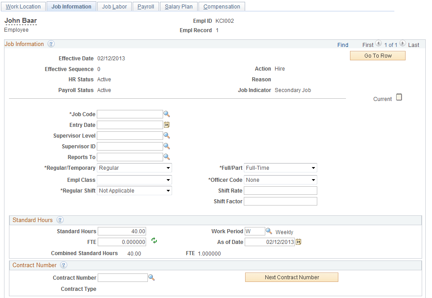This screenshot has height=298, width=432.
Task: Go to the previous row arrow
Action: tap(379, 43)
